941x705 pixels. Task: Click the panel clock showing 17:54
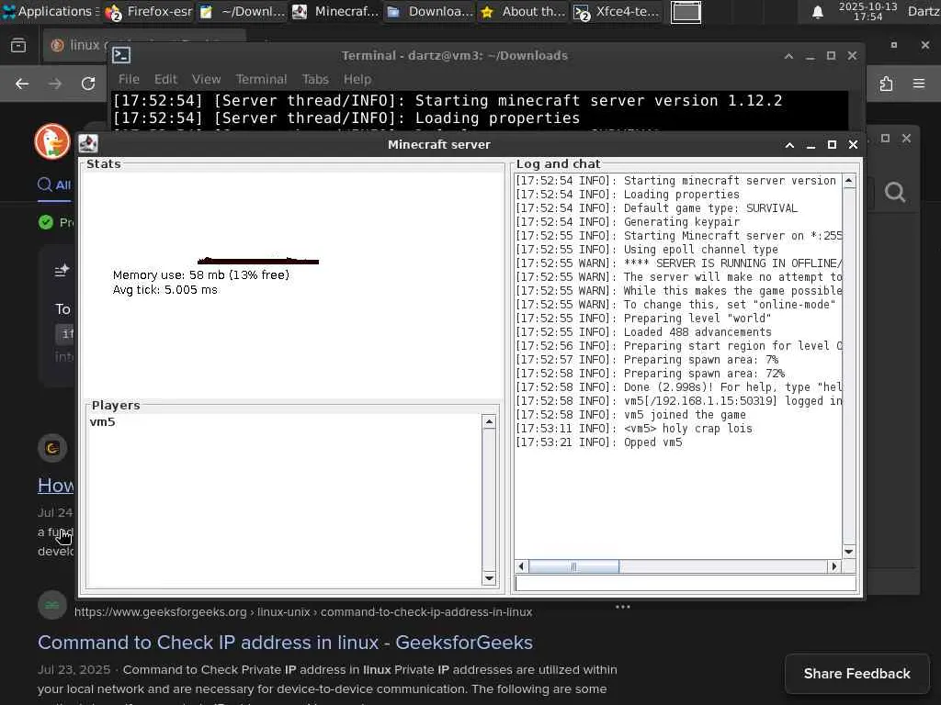pyautogui.click(x=867, y=11)
